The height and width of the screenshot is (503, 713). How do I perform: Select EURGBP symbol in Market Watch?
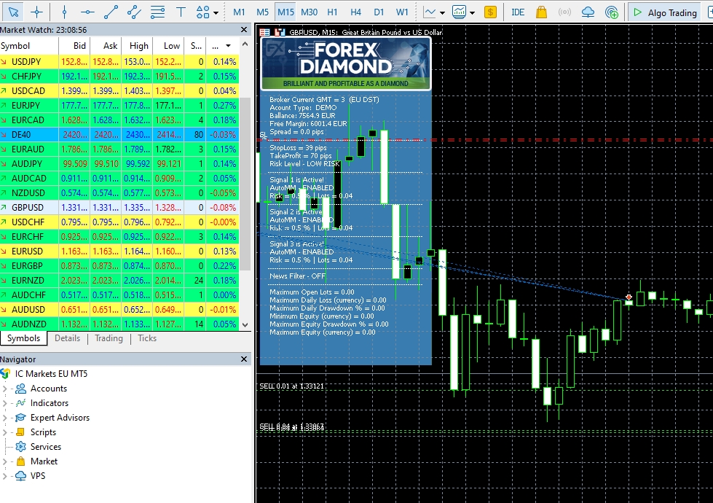(27, 266)
